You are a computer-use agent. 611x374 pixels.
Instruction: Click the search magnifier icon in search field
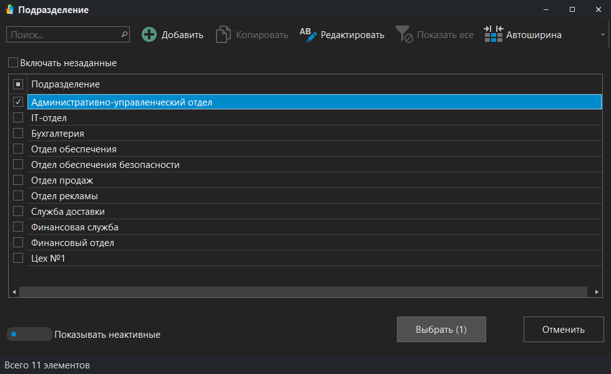(124, 34)
